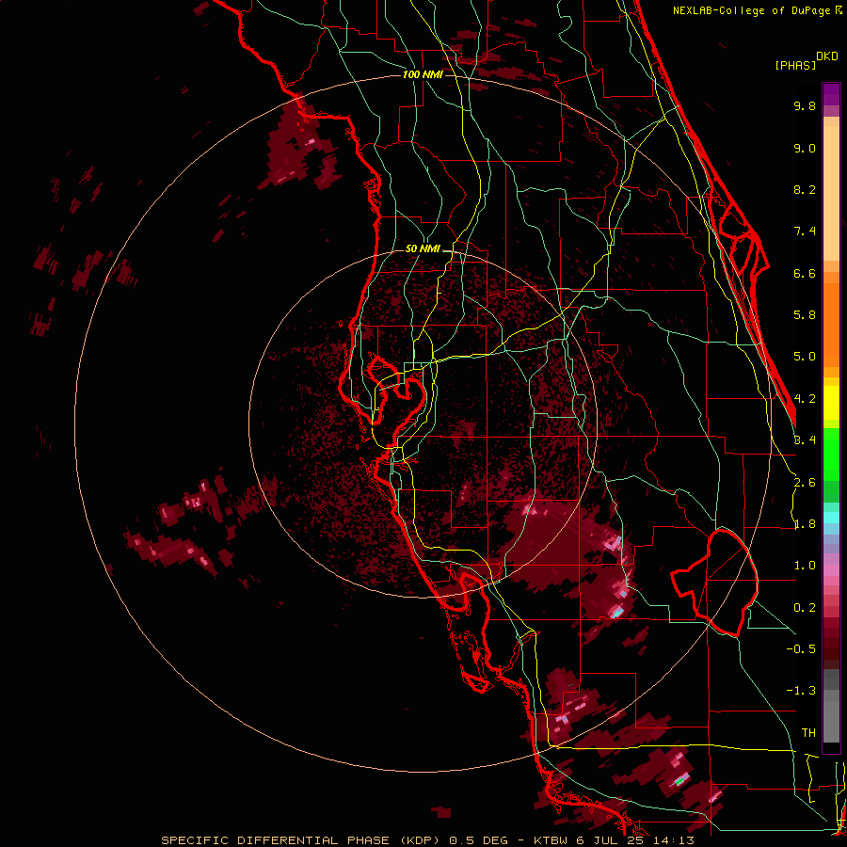Click the -0.5 scale value
This screenshot has height=847, width=847.
[801, 649]
